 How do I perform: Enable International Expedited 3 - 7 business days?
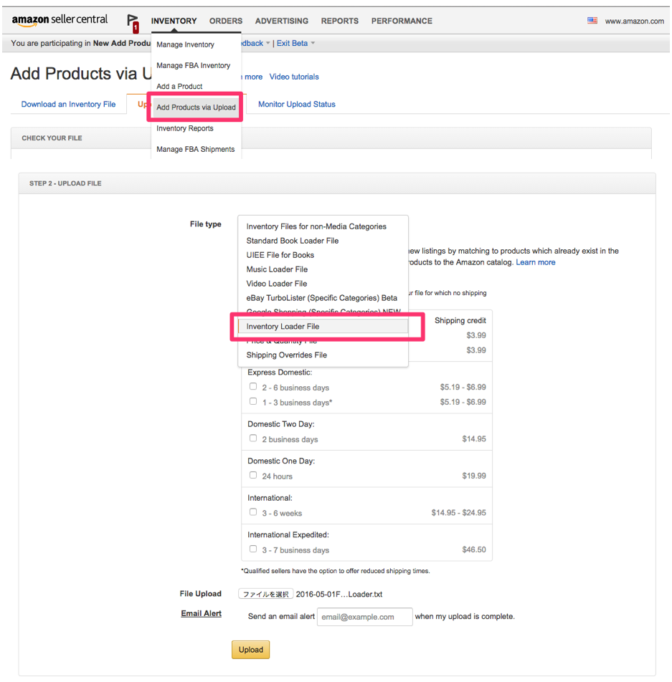tap(253, 549)
